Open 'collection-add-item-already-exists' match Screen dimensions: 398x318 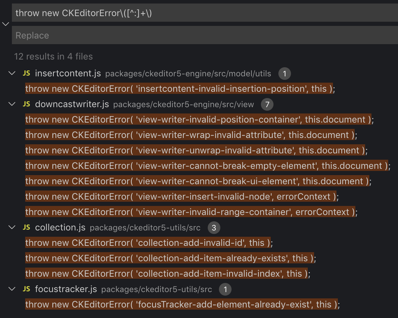pos(171,258)
